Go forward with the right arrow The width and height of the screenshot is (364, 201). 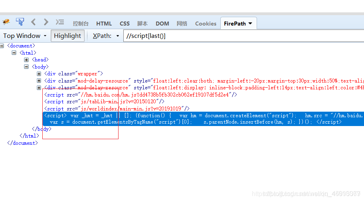(x=46, y=22)
